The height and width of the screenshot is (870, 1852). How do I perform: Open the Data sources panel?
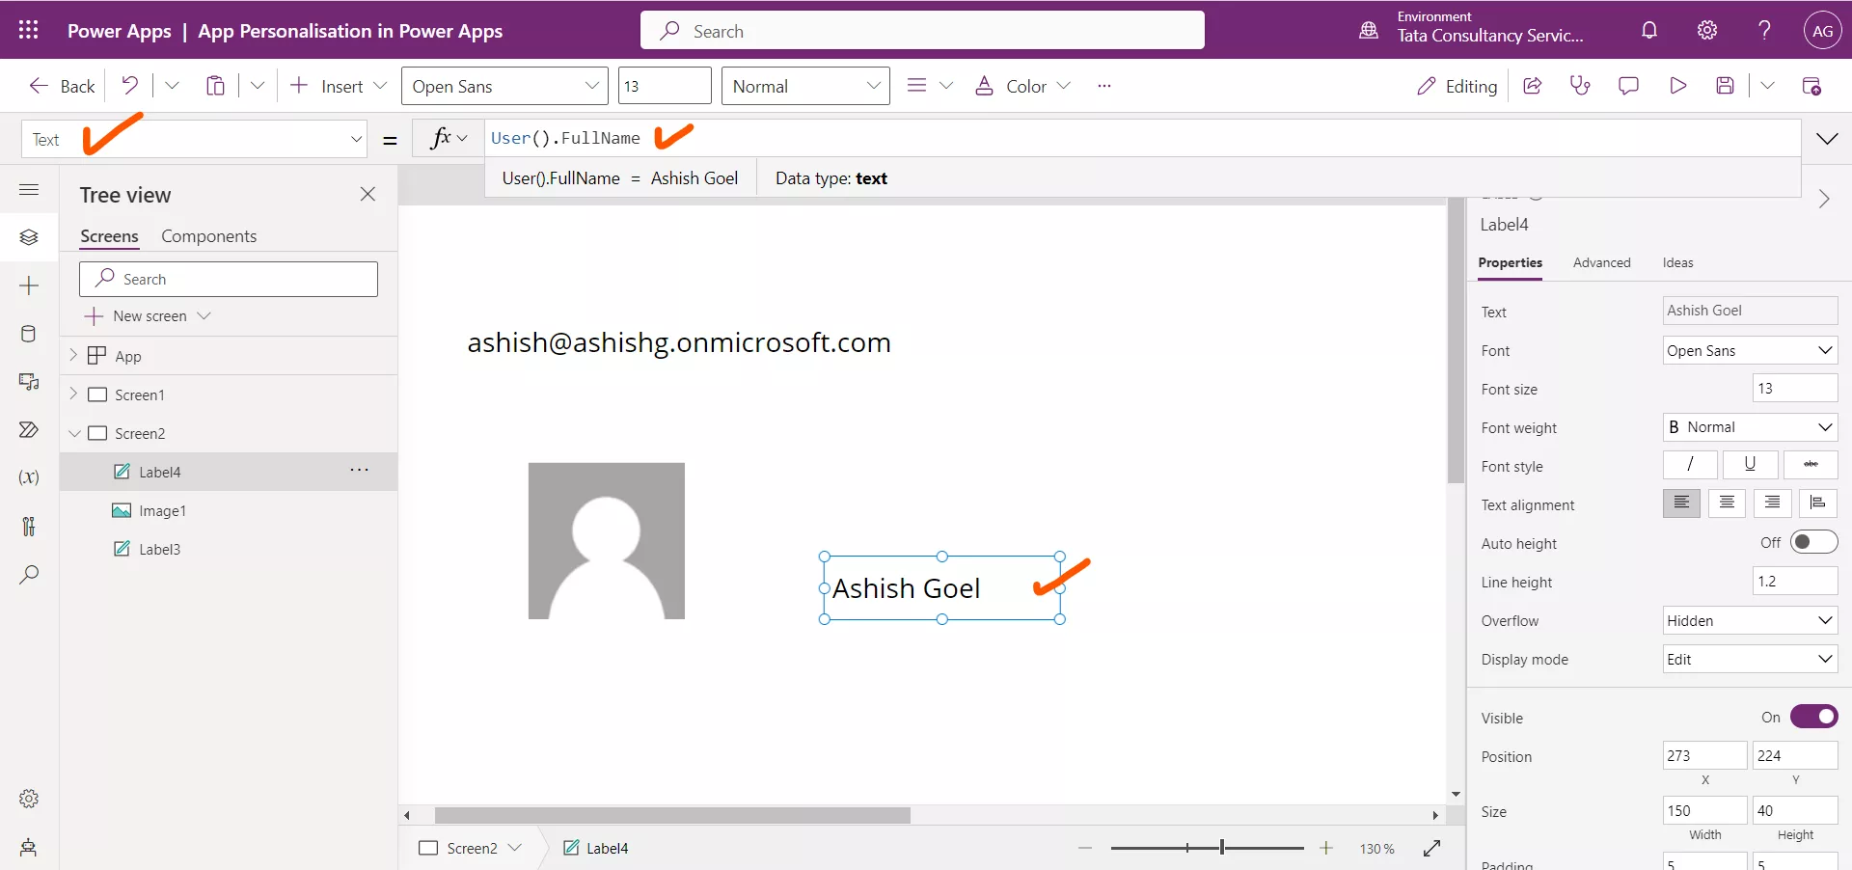(x=29, y=334)
